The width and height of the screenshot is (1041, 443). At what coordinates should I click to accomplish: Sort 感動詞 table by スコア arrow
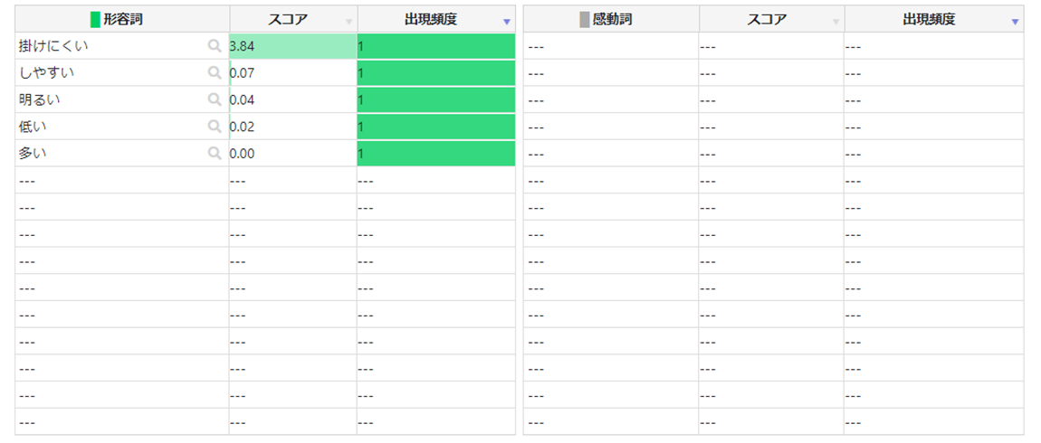click(x=836, y=21)
